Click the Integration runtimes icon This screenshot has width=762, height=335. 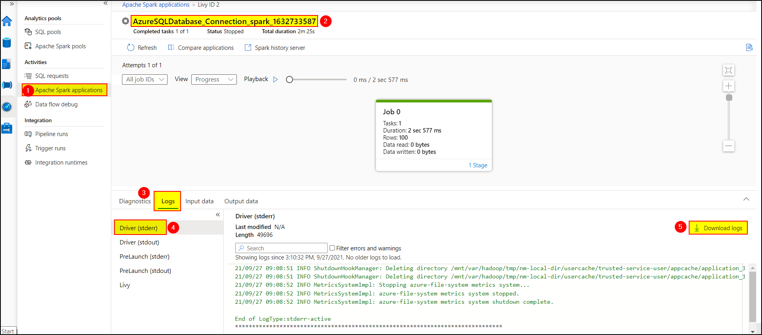pos(28,162)
